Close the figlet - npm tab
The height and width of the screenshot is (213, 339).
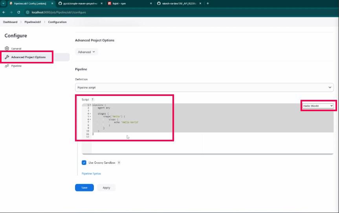pyautogui.click(x=151, y=4)
